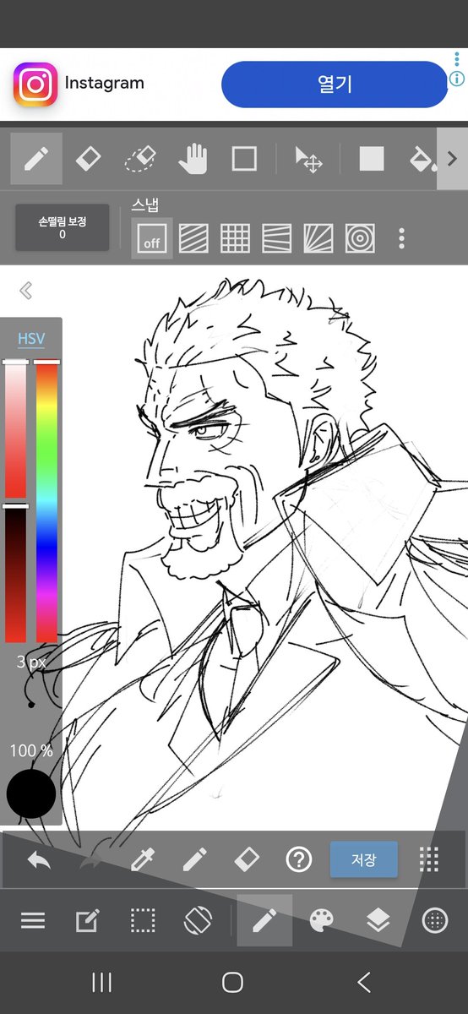This screenshot has width=468, height=1014.
Task: Open Android recent apps button
Action: (102, 982)
